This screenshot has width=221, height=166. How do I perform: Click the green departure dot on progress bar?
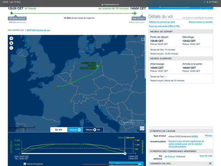click(x=11, y=13)
